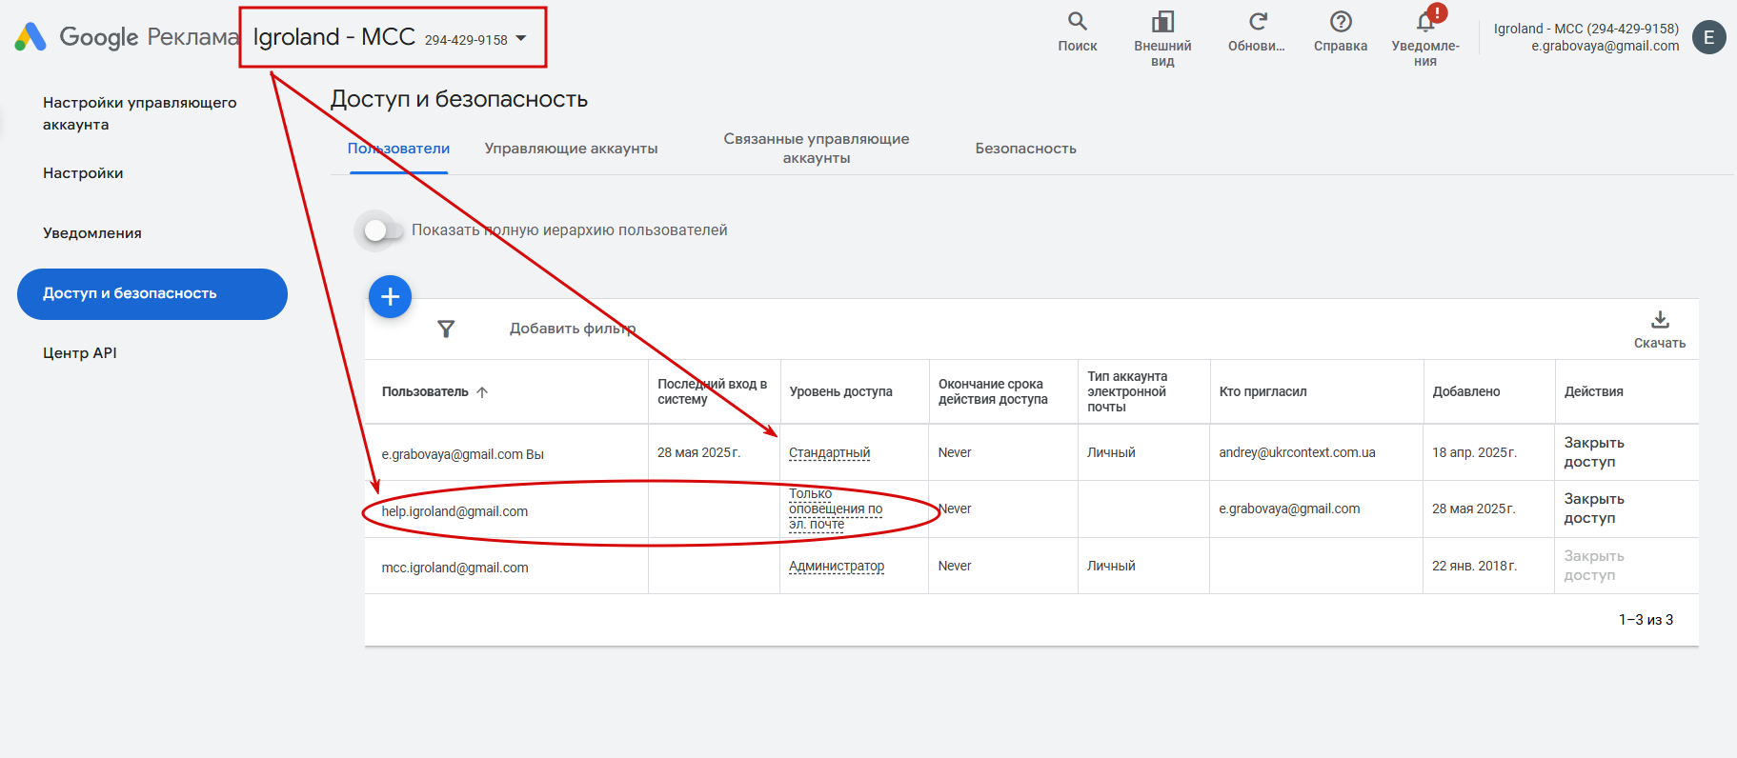
Task: Click the Google Ads logo icon
Action: pyautogui.click(x=30, y=37)
